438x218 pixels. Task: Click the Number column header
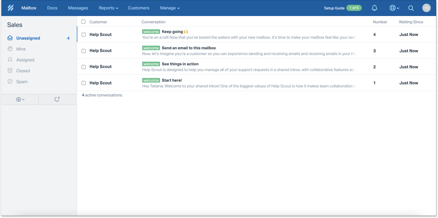(380, 22)
